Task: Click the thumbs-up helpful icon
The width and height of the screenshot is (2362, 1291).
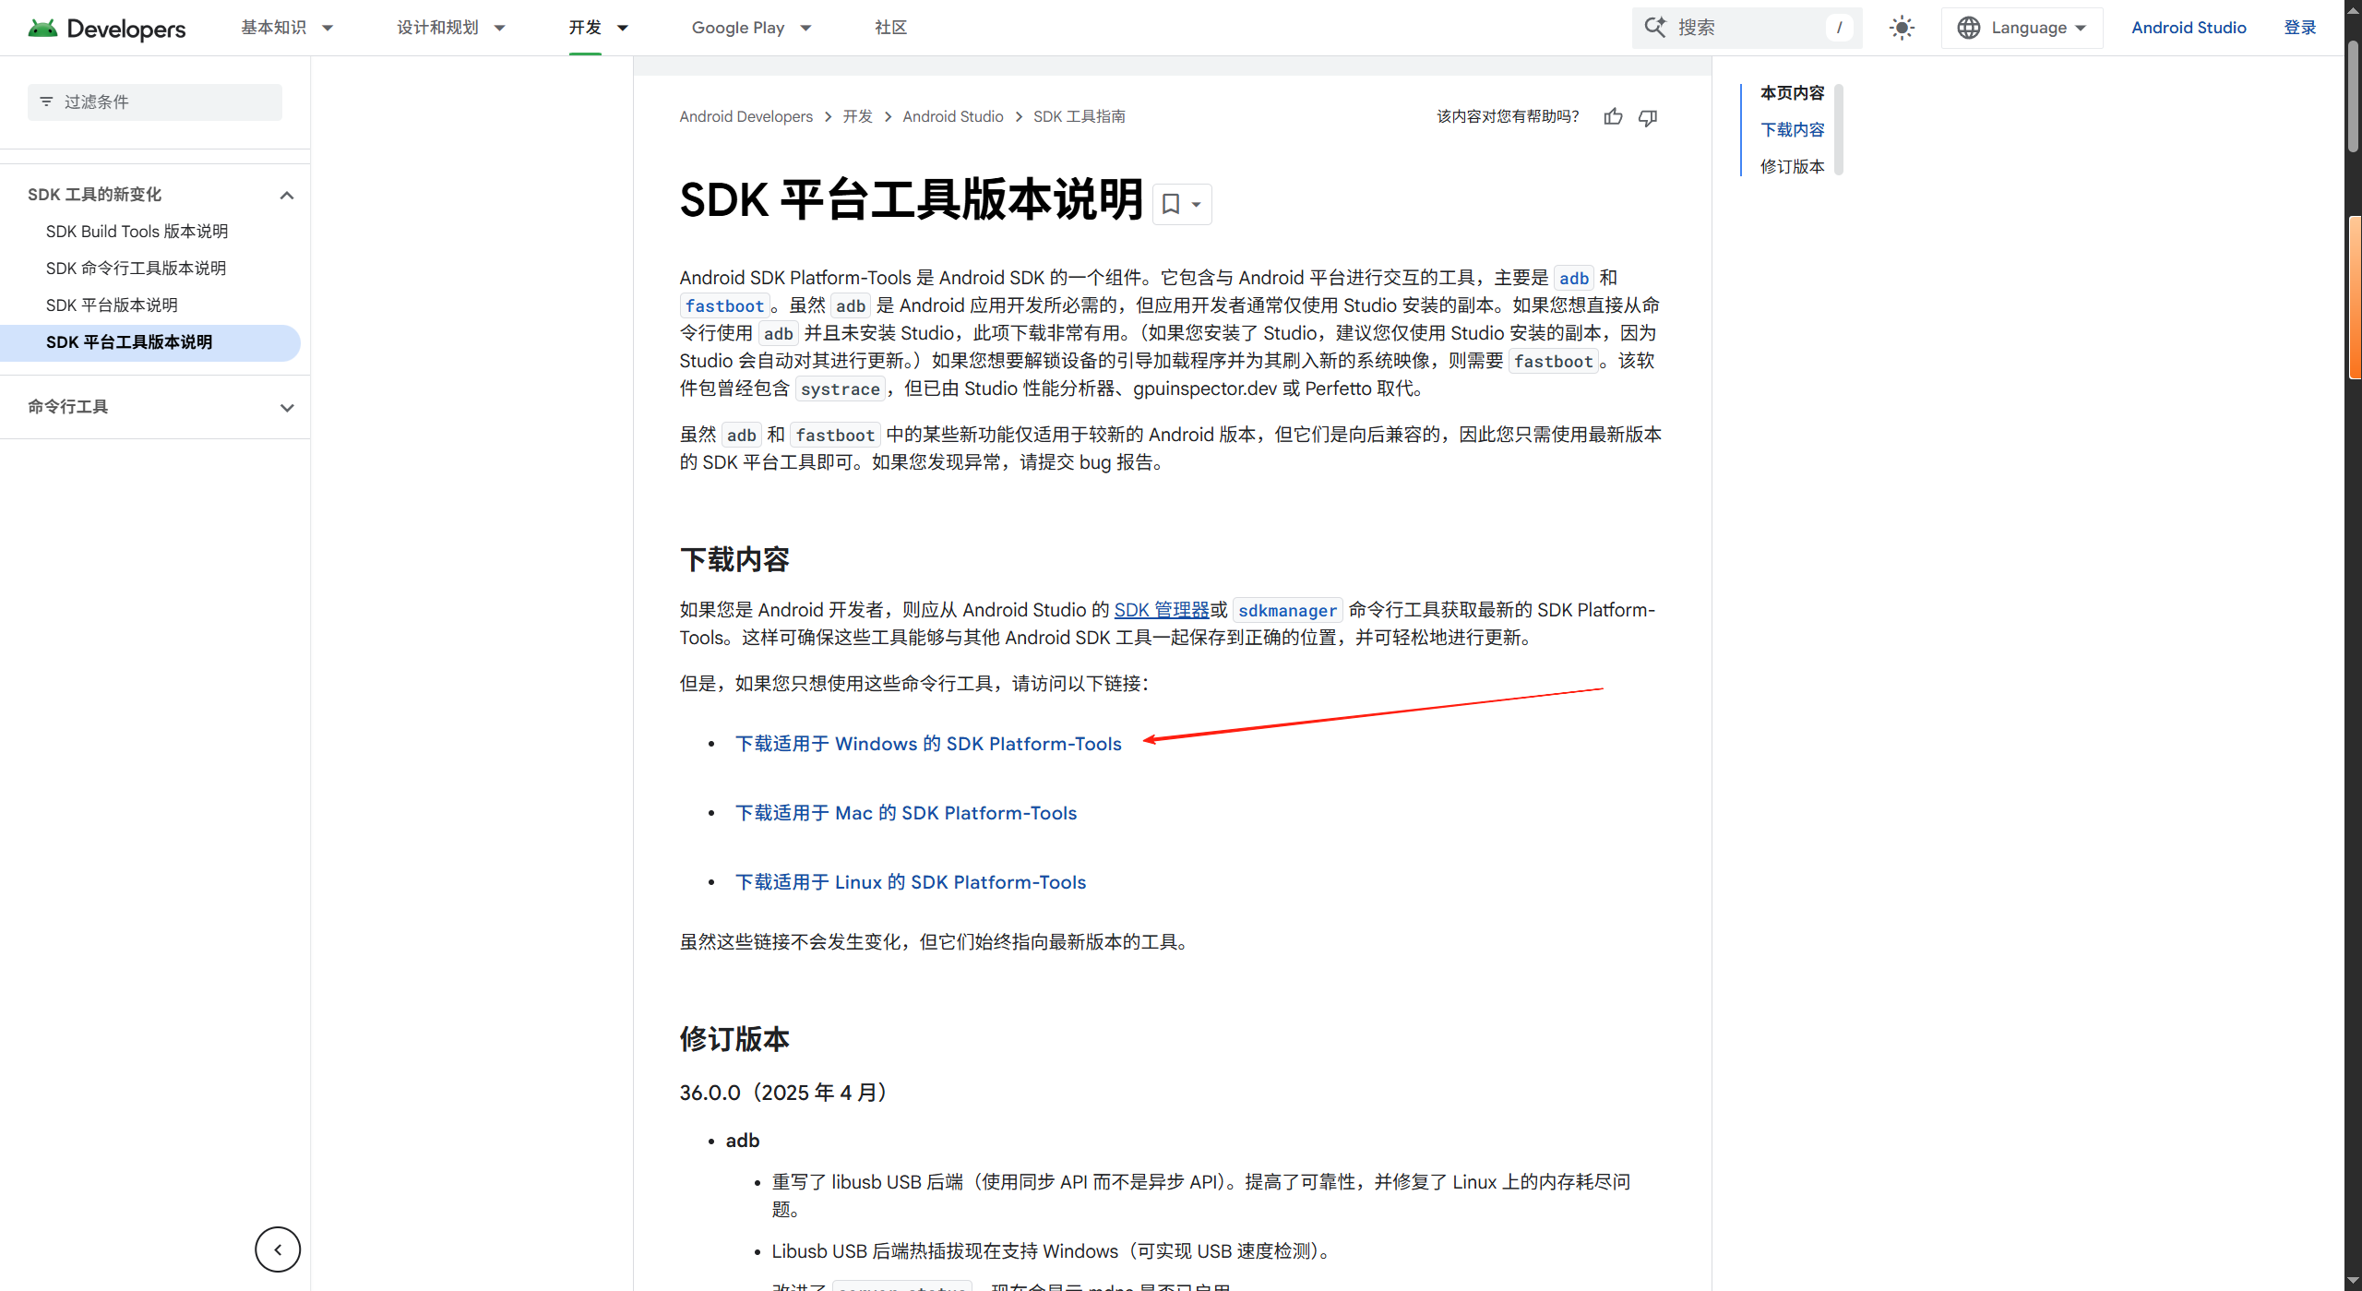Action: tap(1613, 117)
